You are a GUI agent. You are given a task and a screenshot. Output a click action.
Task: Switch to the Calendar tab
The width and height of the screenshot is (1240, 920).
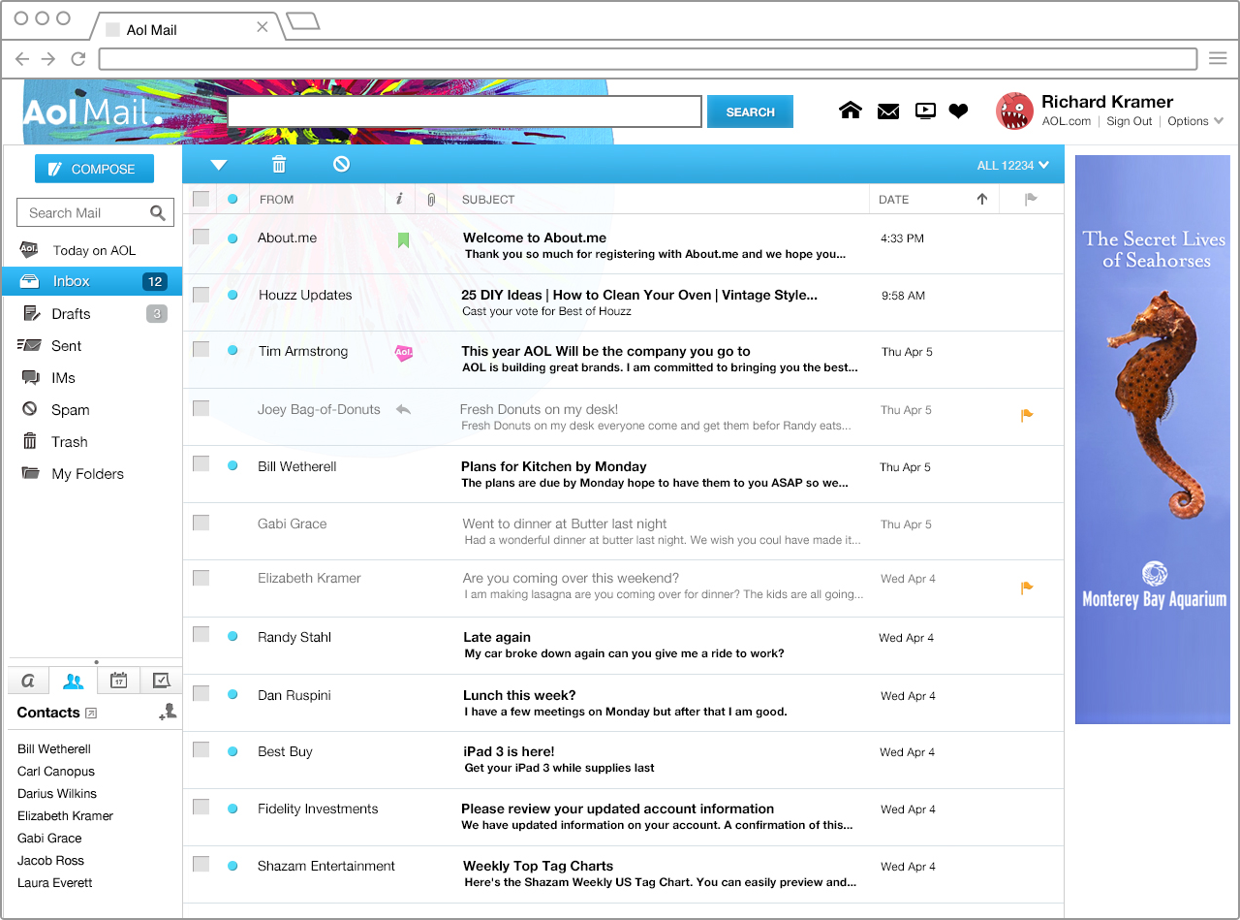coord(118,681)
